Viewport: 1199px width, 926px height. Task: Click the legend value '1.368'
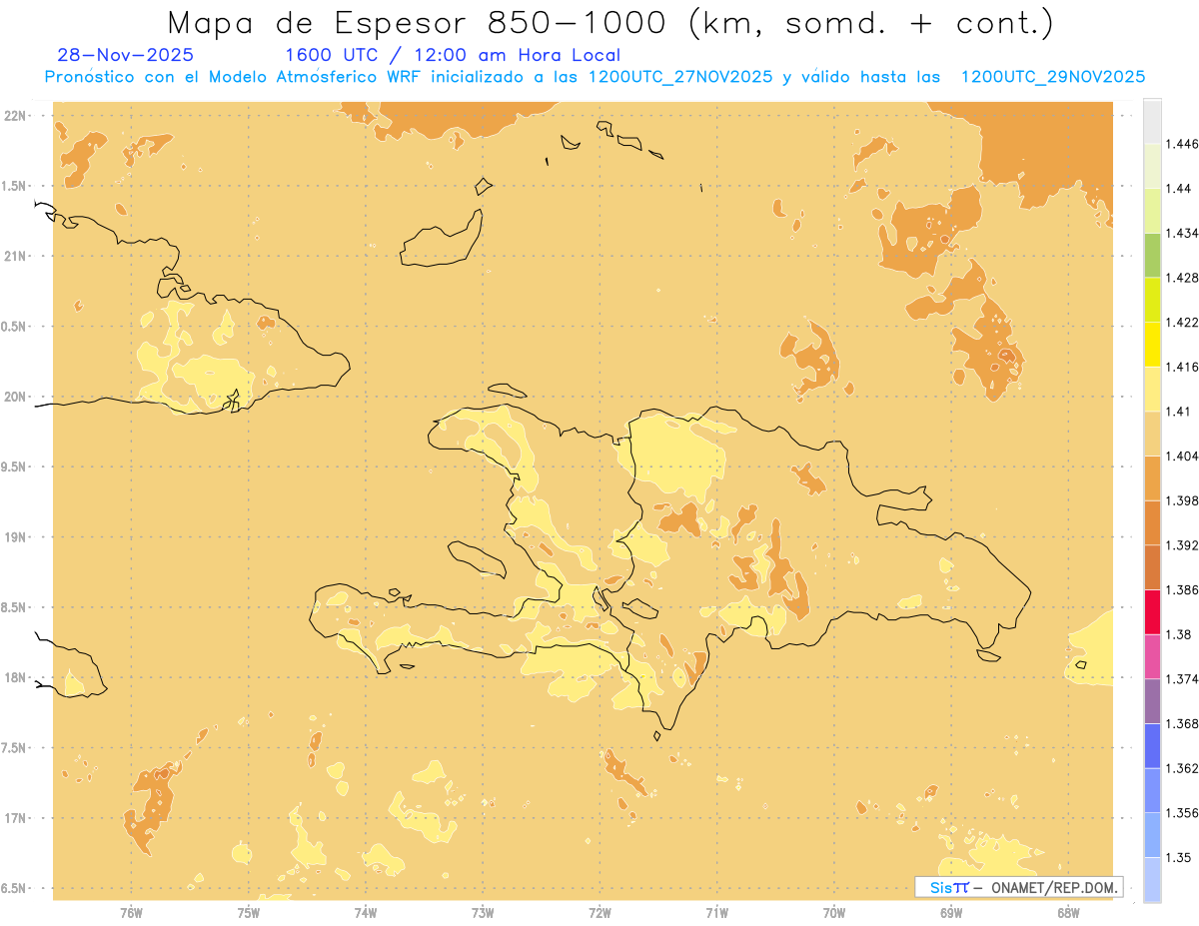click(x=1182, y=723)
